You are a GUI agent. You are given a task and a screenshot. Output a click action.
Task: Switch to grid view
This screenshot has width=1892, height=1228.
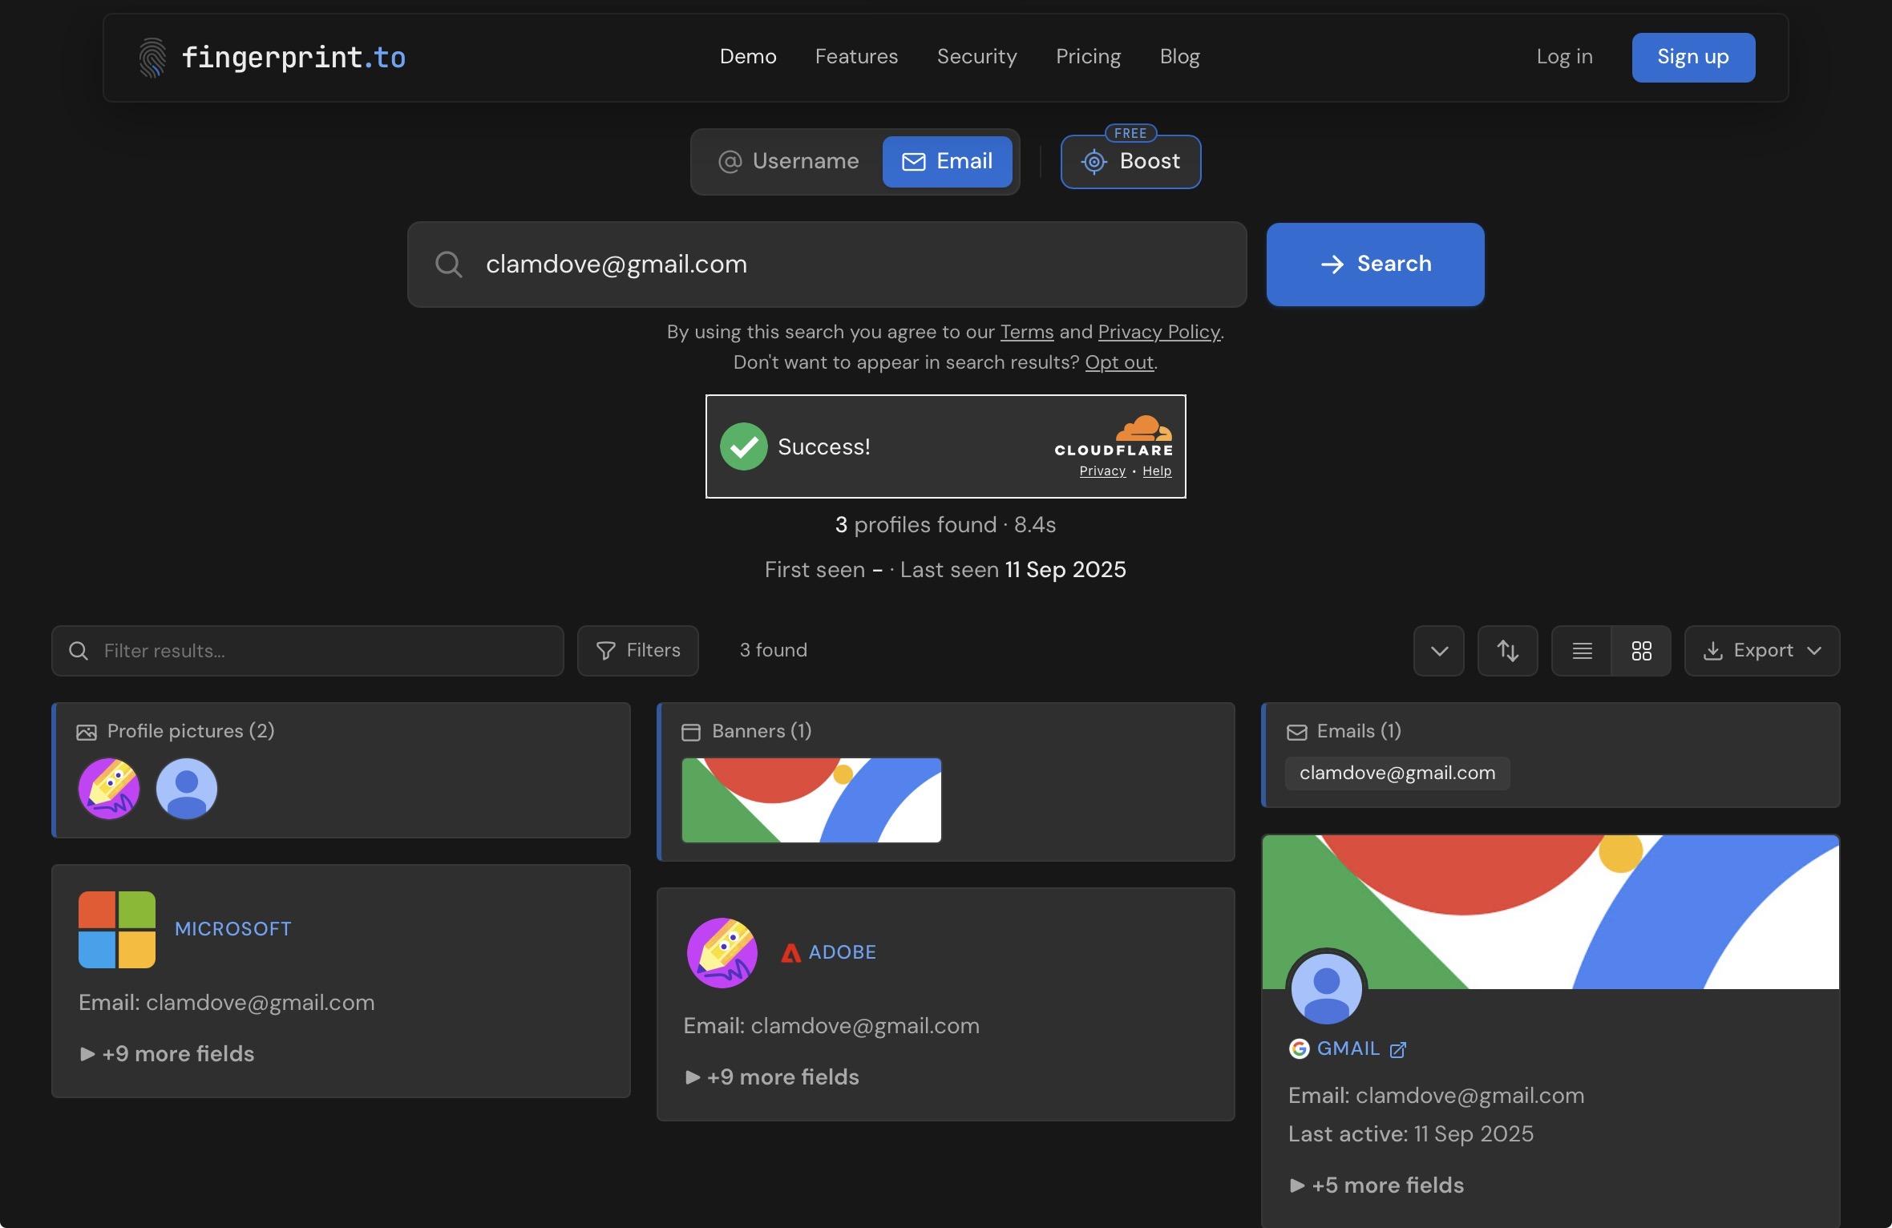1641,650
